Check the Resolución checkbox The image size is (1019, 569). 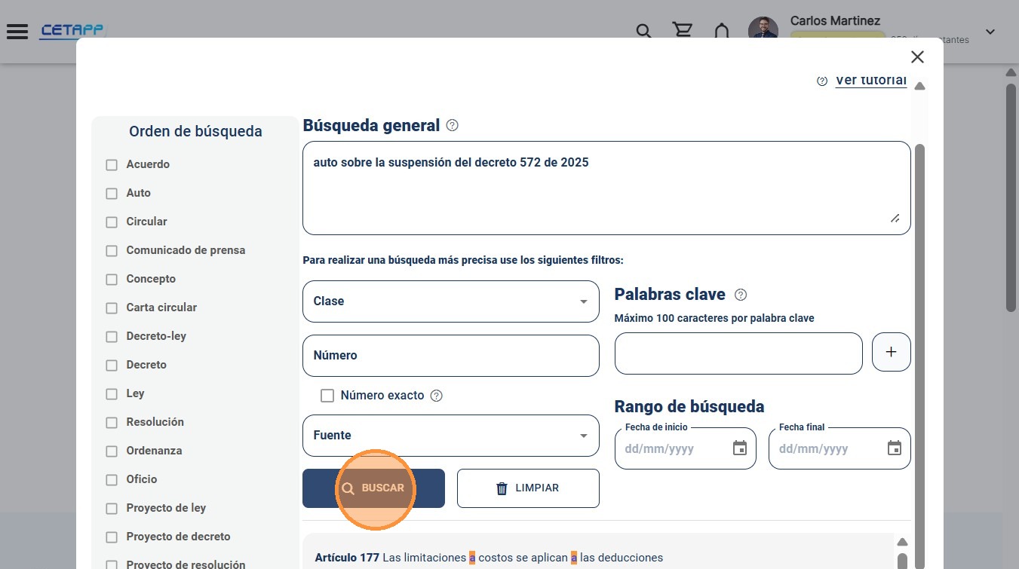pos(112,423)
